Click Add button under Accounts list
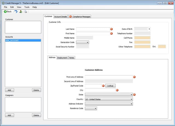 (10, 90)
